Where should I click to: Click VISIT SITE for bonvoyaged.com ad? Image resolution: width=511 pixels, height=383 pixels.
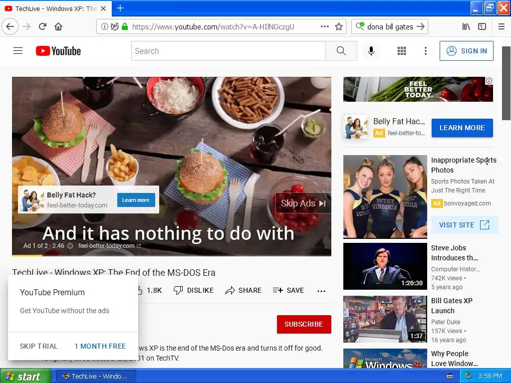pyautogui.click(x=465, y=225)
